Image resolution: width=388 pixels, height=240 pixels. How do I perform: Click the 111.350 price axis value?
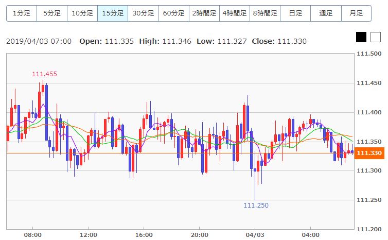coord(369,142)
